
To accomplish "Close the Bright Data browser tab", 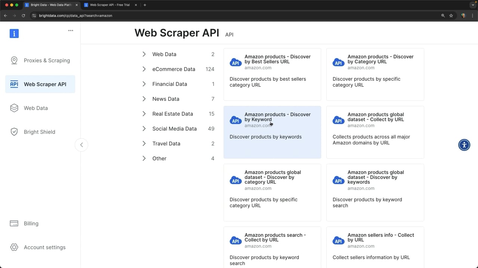I will tap(77, 5).
